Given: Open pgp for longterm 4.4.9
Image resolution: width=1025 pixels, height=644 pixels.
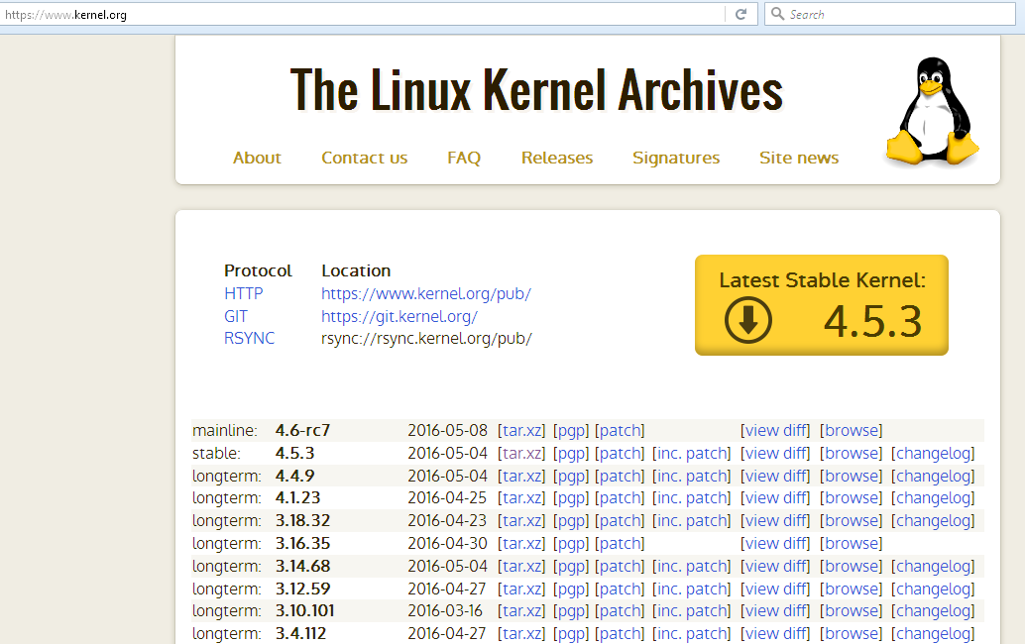Looking at the screenshot, I should click(571, 477).
